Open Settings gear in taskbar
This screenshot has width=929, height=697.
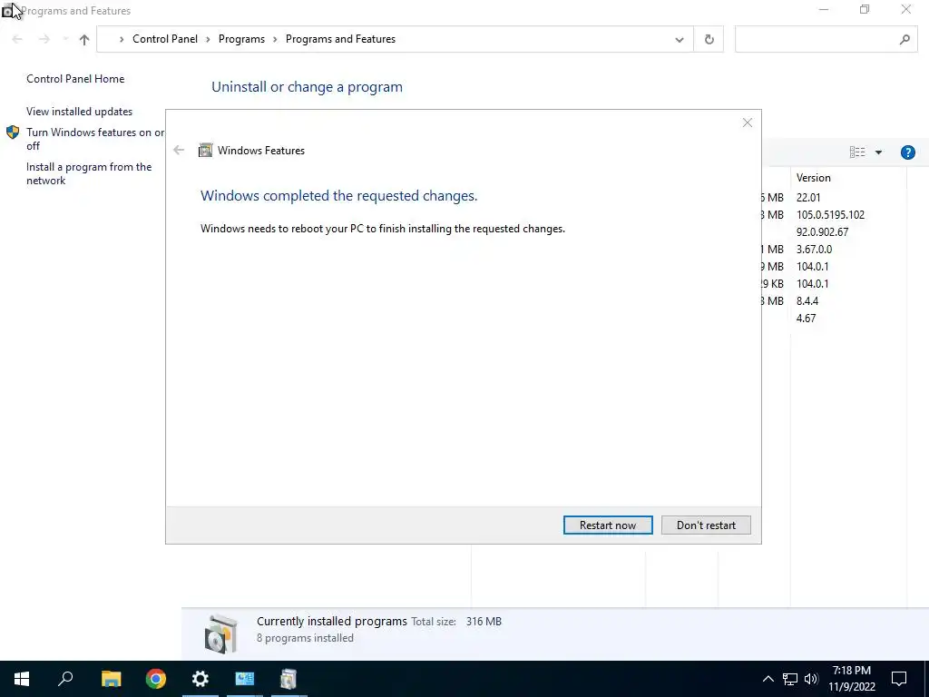[200, 679]
